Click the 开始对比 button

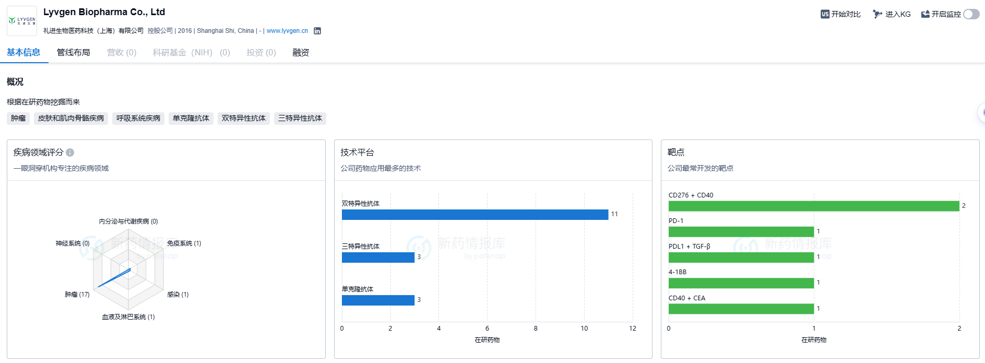click(846, 14)
